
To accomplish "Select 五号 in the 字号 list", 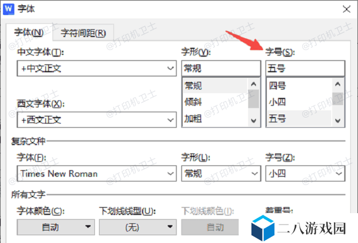I will coord(299,118).
